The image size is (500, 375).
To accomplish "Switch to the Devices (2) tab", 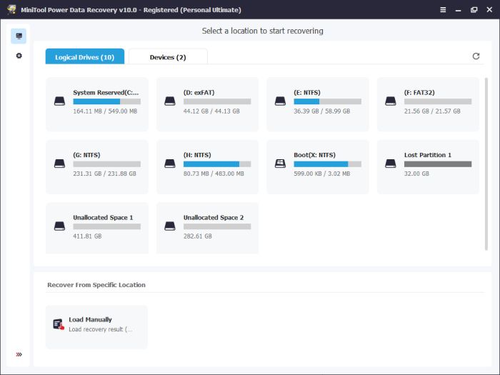I will coord(168,56).
